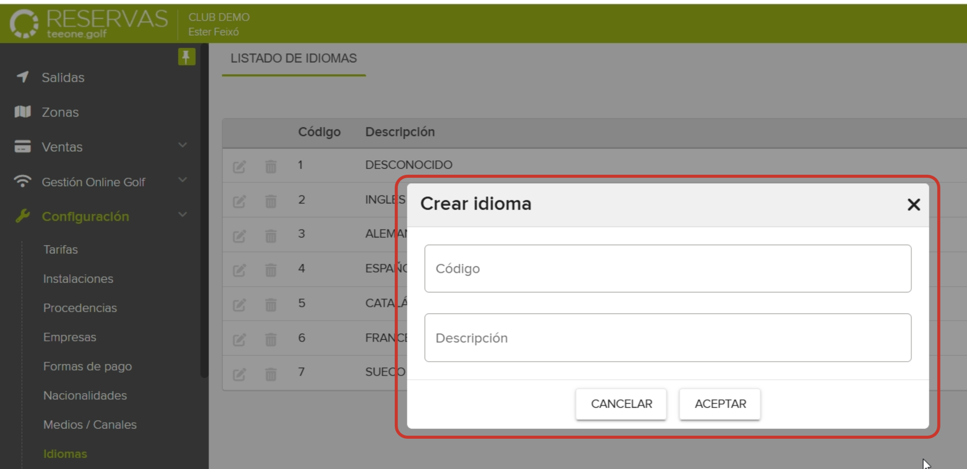Select the Configuración wrench icon
Image resolution: width=967 pixels, height=469 pixels.
(22, 216)
